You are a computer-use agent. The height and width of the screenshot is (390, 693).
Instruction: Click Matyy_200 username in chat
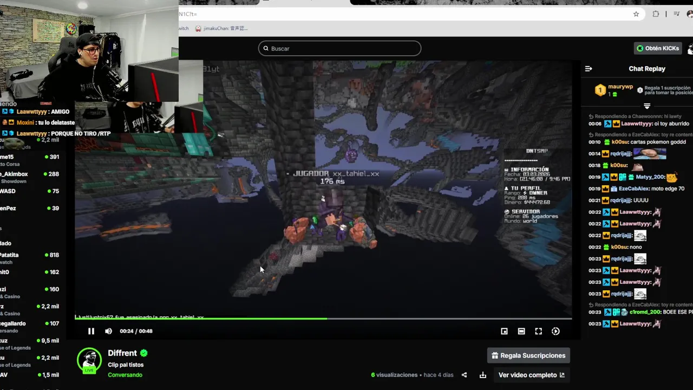[650, 177]
